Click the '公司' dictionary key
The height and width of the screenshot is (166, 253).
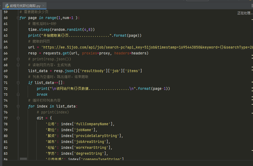pyautogui.click(x=51, y=124)
